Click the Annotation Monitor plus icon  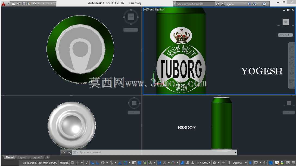coord(223,163)
